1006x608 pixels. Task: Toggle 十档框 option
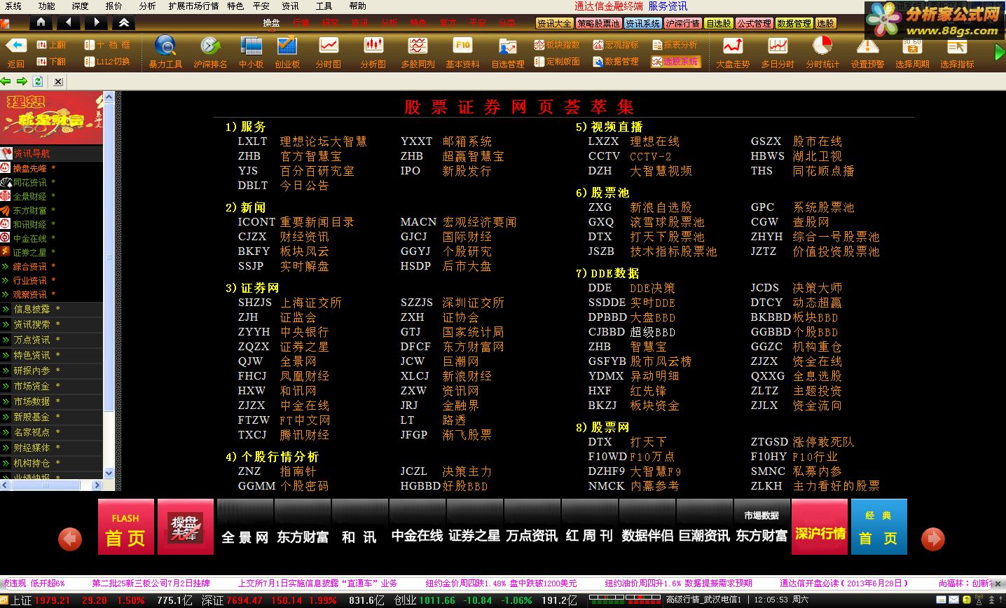pos(107,44)
